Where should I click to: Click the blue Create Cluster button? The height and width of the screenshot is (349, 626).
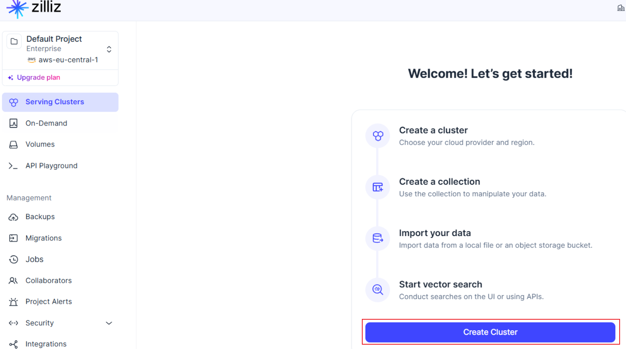(x=490, y=332)
